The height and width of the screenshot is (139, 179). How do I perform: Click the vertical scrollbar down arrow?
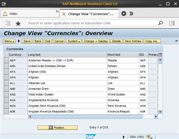pos(160,112)
